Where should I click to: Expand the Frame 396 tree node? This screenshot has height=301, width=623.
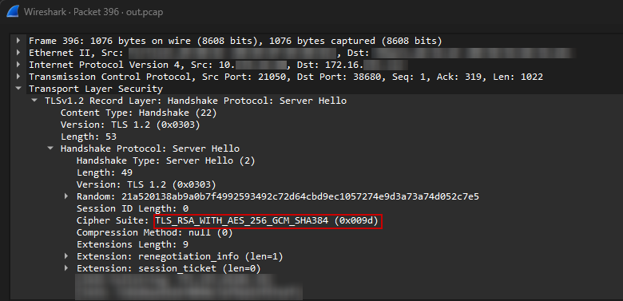tap(18, 41)
